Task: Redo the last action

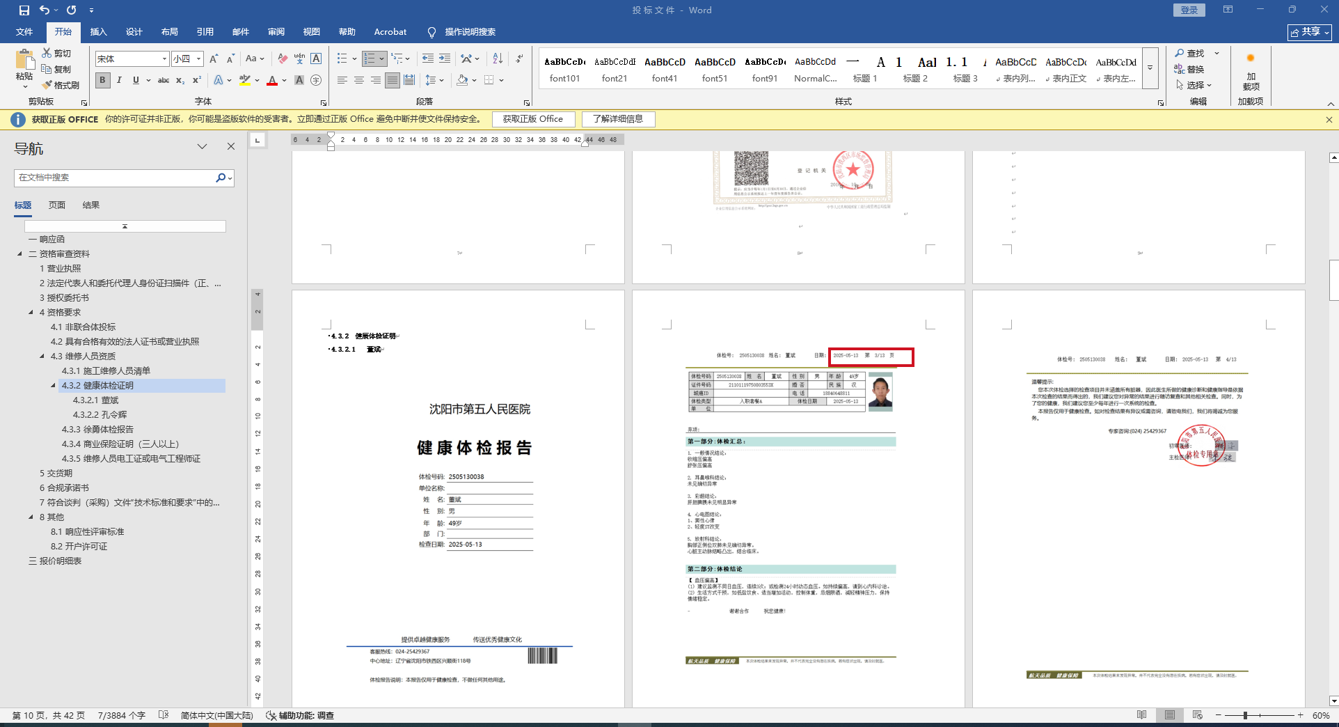Action: pyautogui.click(x=71, y=10)
